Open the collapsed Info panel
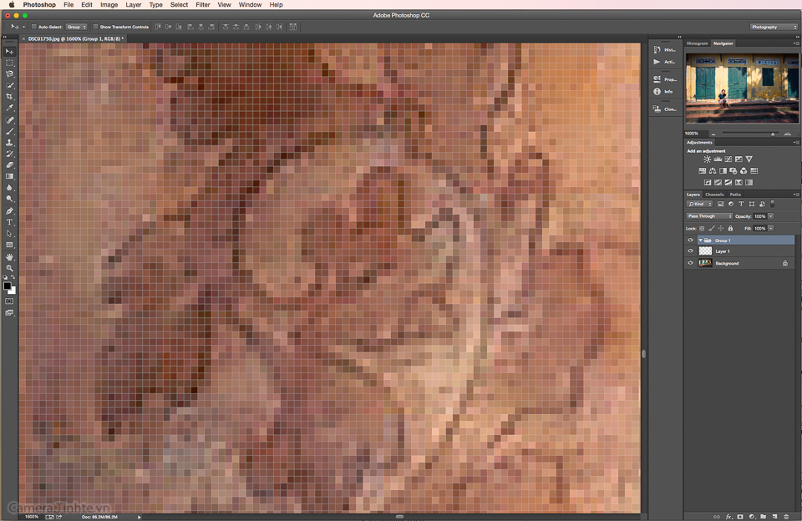The height and width of the screenshot is (521, 802). click(664, 91)
